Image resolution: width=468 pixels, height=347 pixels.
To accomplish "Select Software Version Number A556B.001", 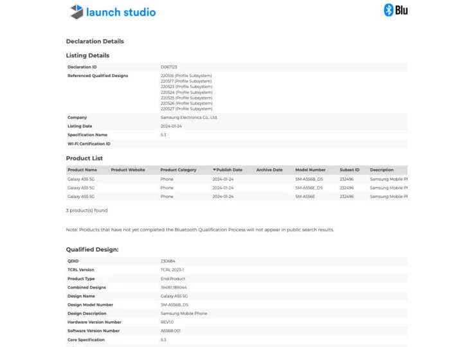I will tap(170, 331).
